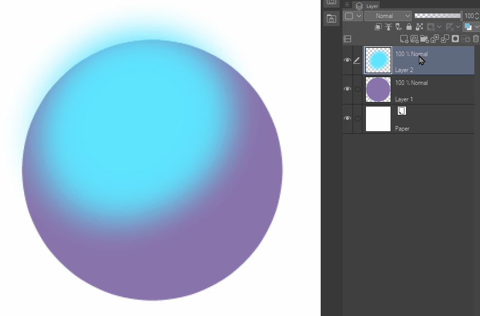Click the opacity value field showing 100
The width and height of the screenshot is (480, 316).
[x=469, y=16]
